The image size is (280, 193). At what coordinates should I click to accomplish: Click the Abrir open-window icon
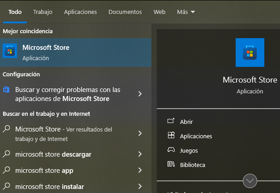171,121
